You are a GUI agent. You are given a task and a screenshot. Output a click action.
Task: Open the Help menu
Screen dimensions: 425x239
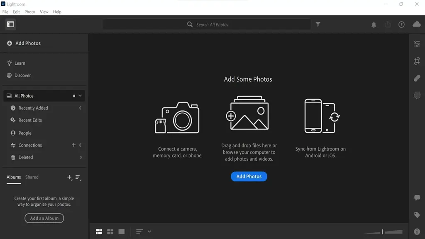pyautogui.click(x=57, y=12)
